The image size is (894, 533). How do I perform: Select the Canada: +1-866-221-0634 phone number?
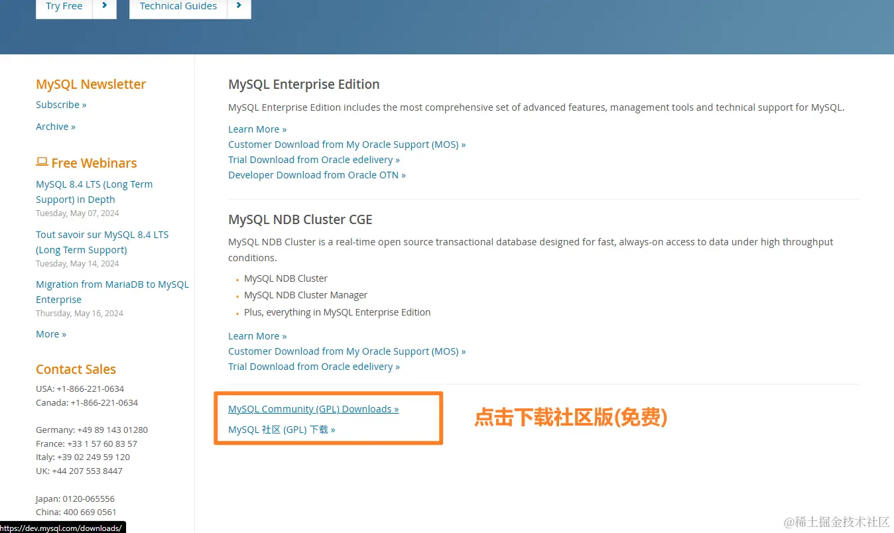coord(87,402)
